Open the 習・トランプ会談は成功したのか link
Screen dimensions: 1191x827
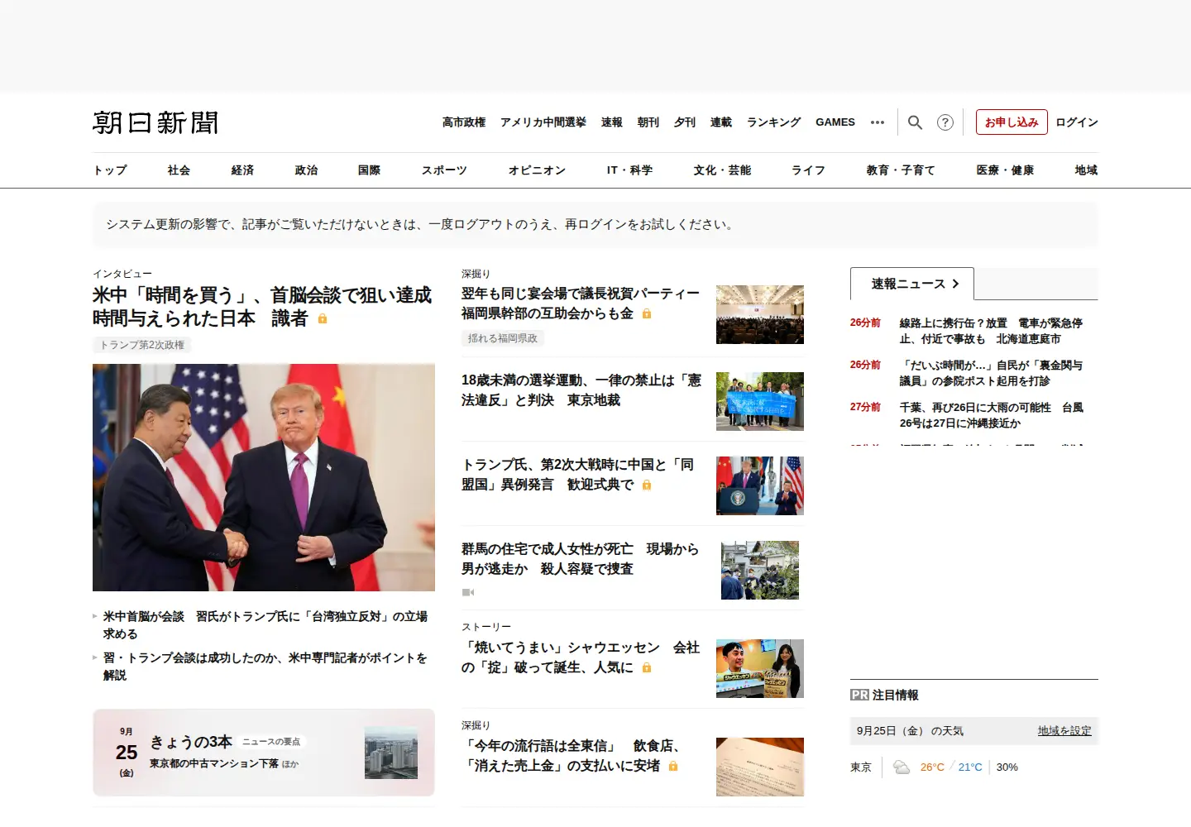(265, 667)
